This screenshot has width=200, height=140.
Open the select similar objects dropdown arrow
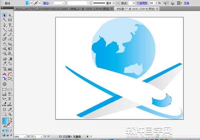(168, 3)
